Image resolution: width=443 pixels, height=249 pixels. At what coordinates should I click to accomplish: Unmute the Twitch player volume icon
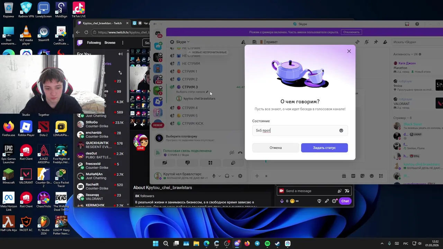tap(142, 124)
